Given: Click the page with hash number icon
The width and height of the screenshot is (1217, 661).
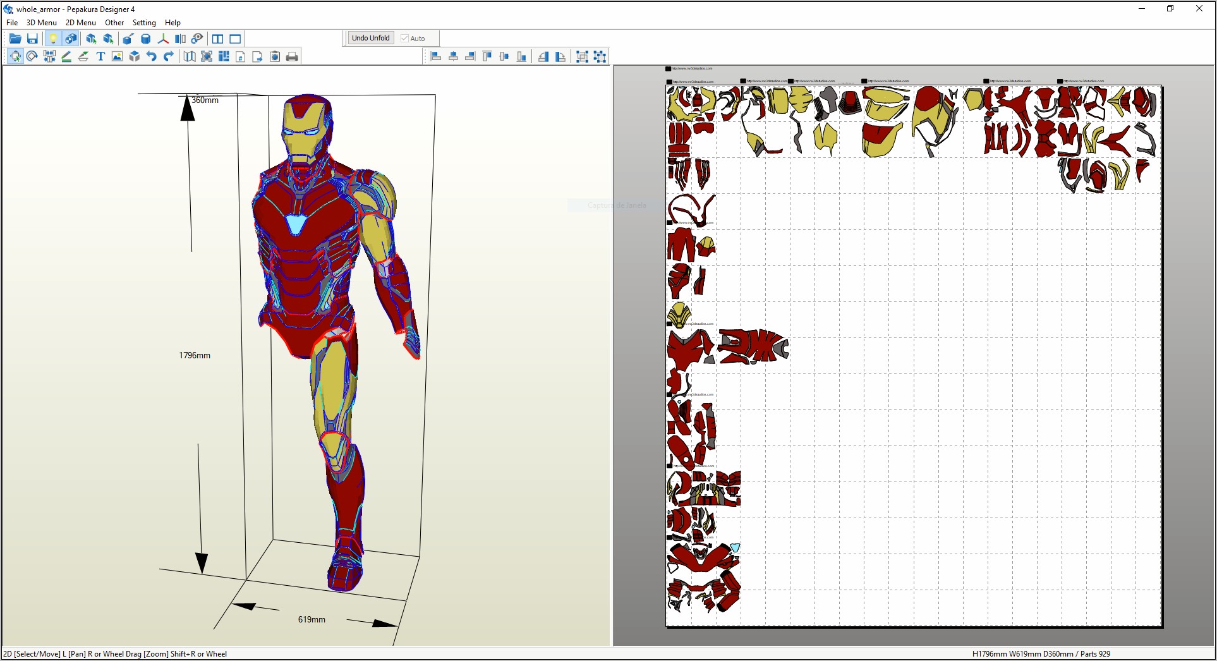Looking at the screenshot, I should 241,57.
